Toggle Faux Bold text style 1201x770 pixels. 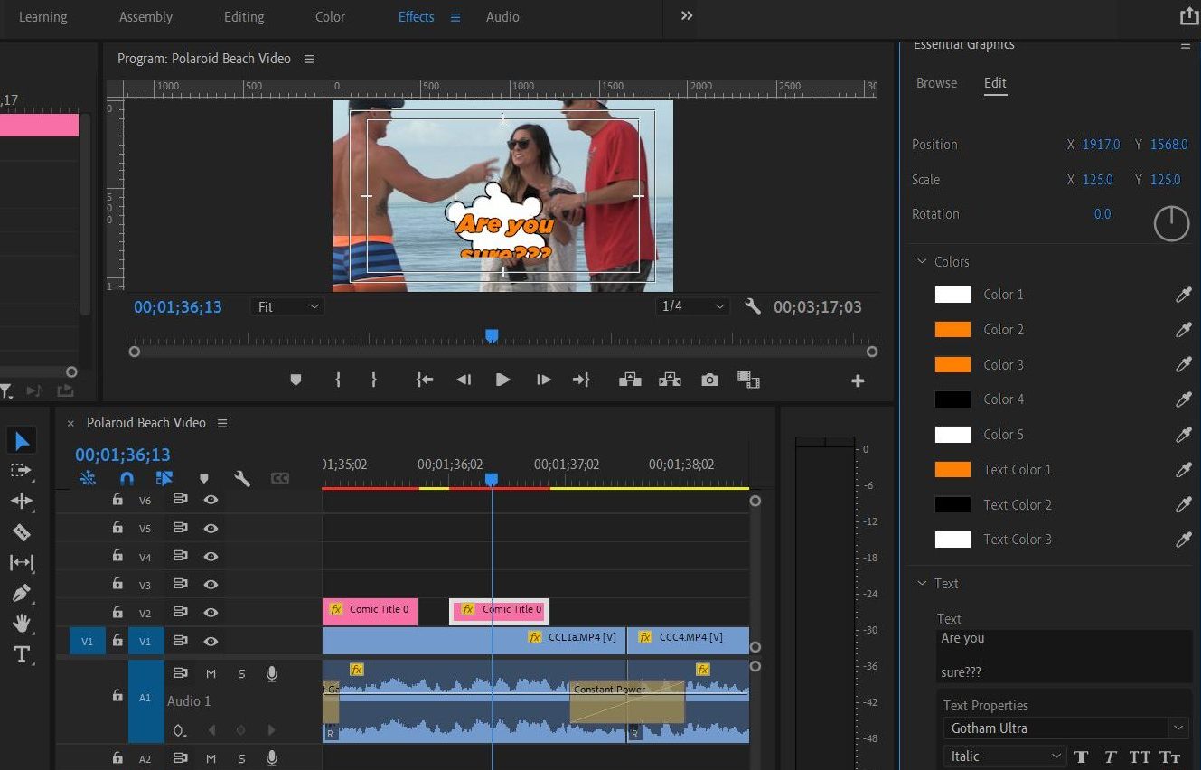(x=1081, y=756)
